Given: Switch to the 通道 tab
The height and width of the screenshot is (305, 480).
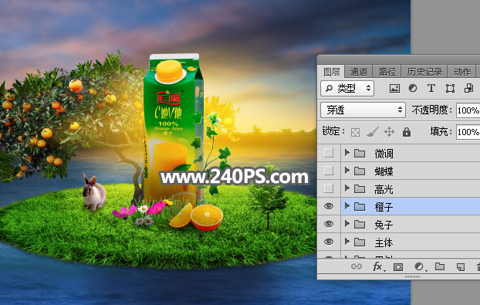Looking at the screenshot, I should coord(359,72).
